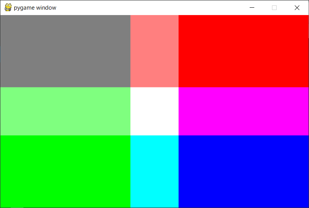Click the 'pygame window' title text

35,8
